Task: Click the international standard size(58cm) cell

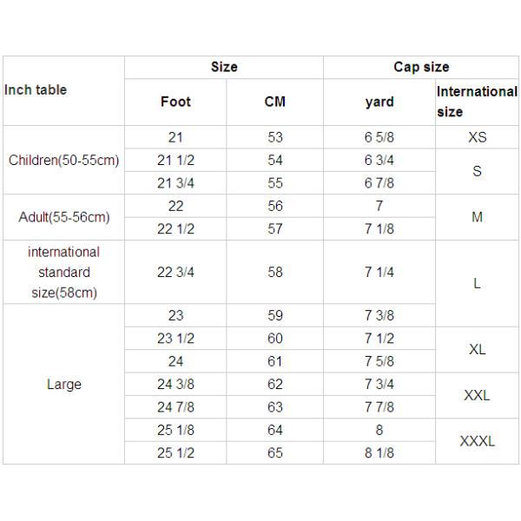Action: point(63,272)
